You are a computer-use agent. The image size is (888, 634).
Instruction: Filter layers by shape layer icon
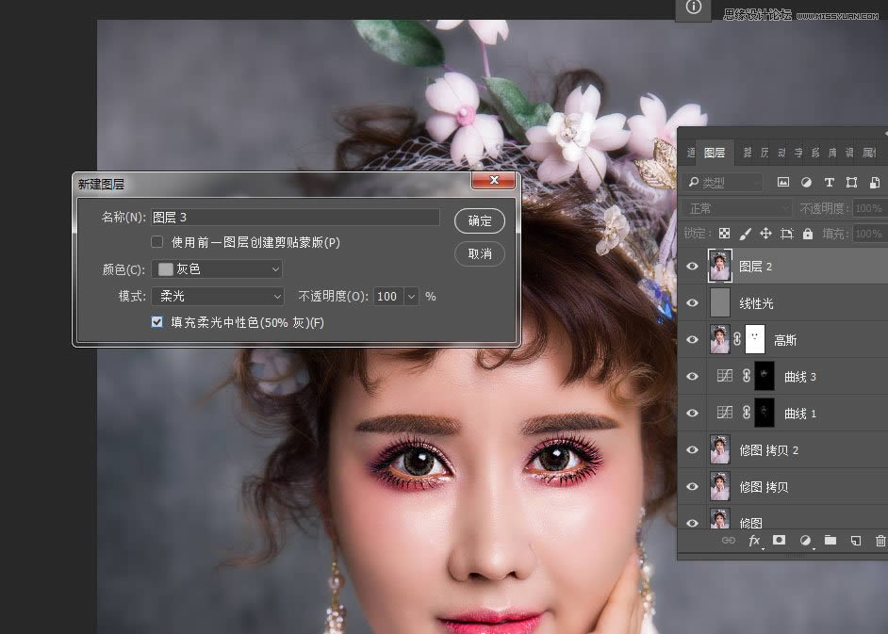851,182
